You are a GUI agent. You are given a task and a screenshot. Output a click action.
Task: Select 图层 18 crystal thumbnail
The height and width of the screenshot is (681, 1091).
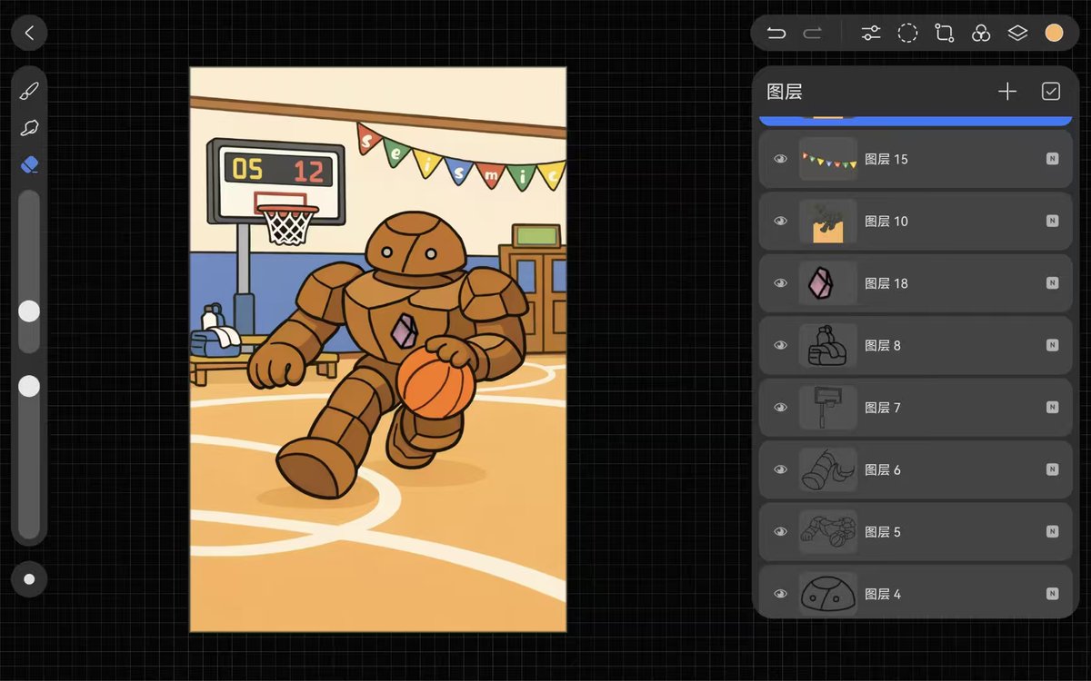[x=828, y=283]
